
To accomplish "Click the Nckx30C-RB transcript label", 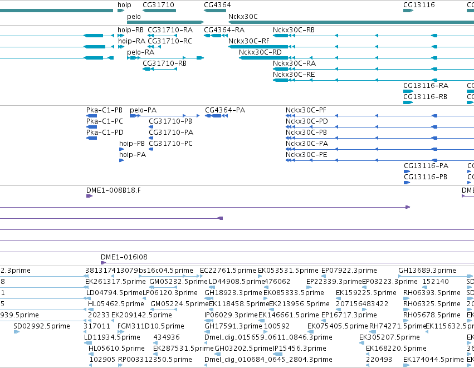I will pos(294,30).
